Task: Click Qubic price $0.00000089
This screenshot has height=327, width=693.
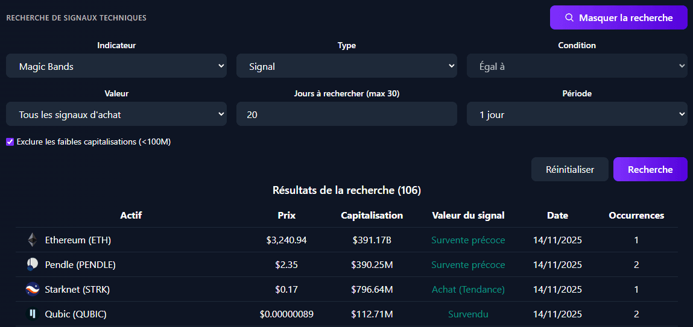Action: click(x=286, y=314)
